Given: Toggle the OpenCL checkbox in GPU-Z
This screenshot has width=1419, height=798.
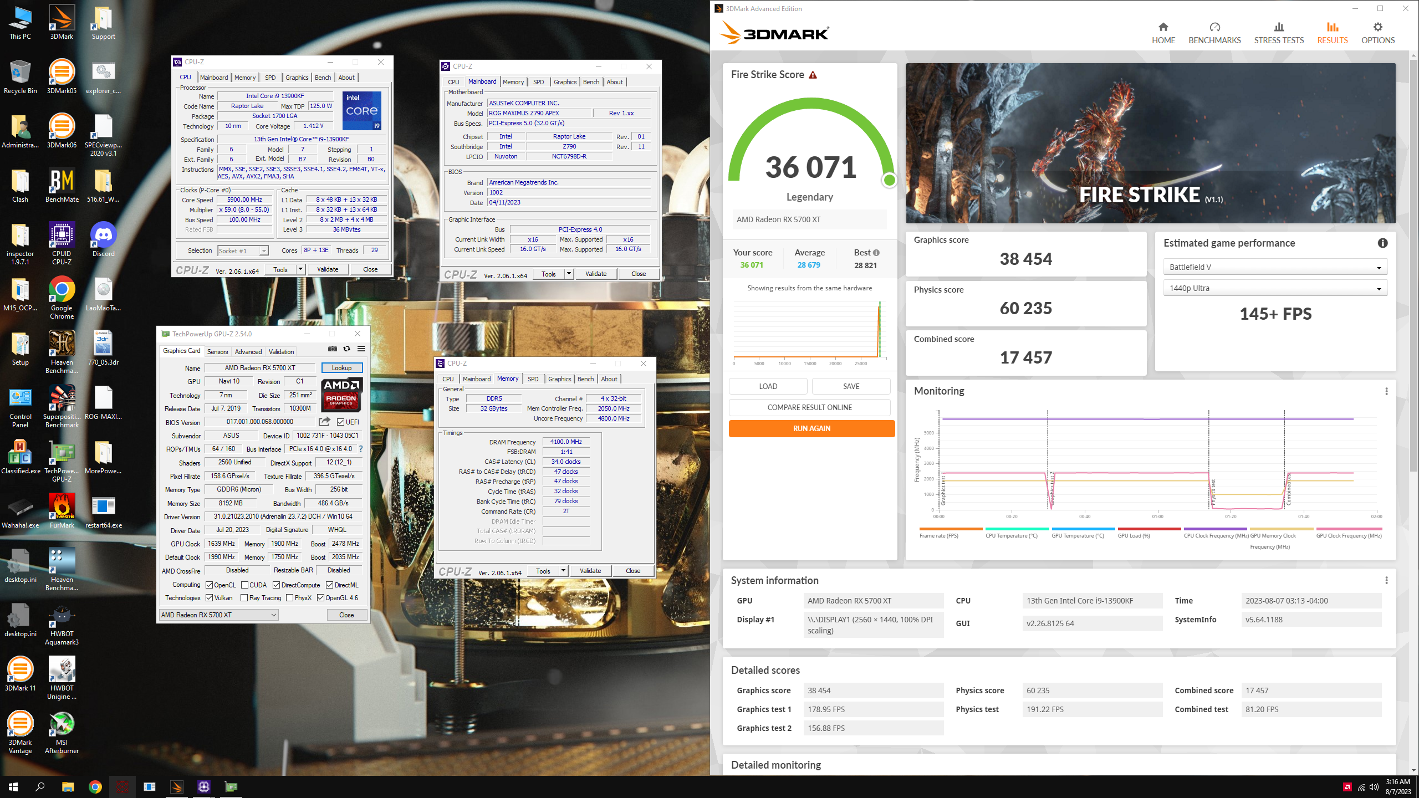Looking at the screenshot, I should (209, 585).
